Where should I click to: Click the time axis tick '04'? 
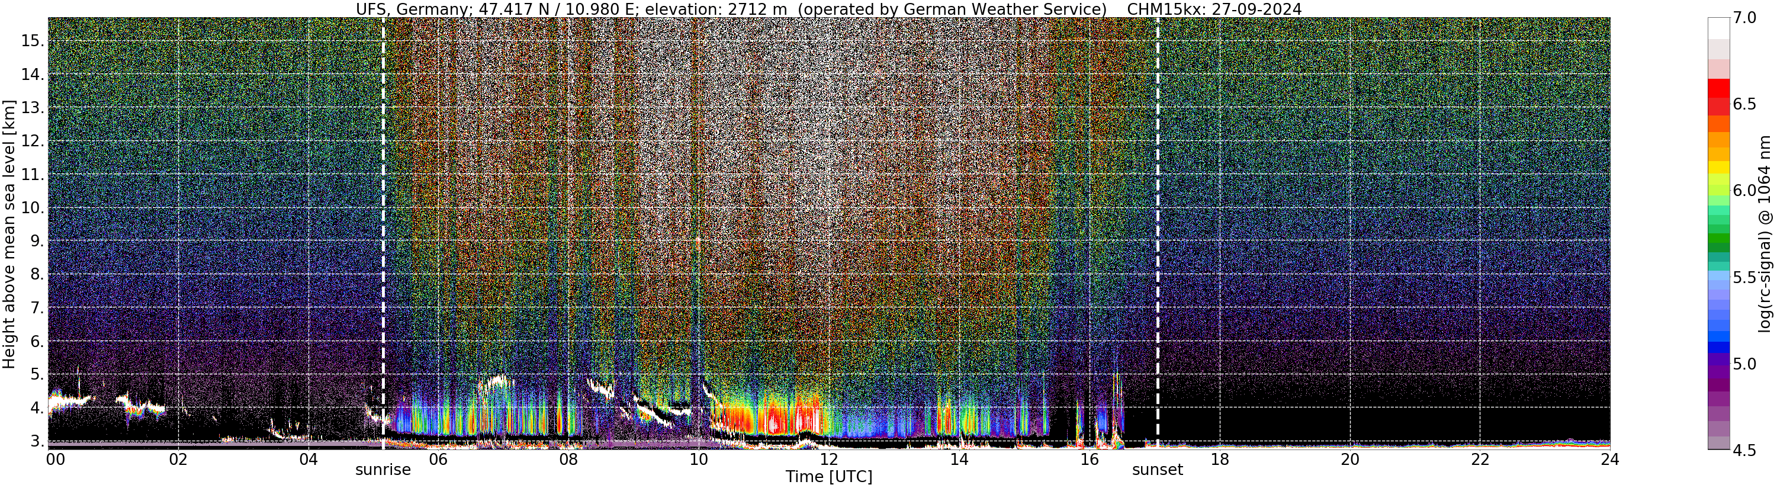(x=309, y=460)
